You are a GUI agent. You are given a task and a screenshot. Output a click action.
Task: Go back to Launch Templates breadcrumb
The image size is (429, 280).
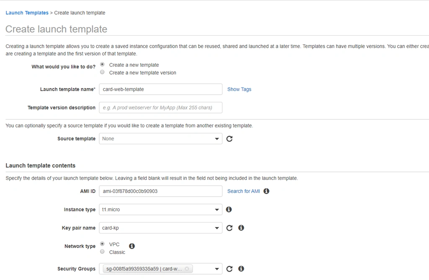pos(27,13)
